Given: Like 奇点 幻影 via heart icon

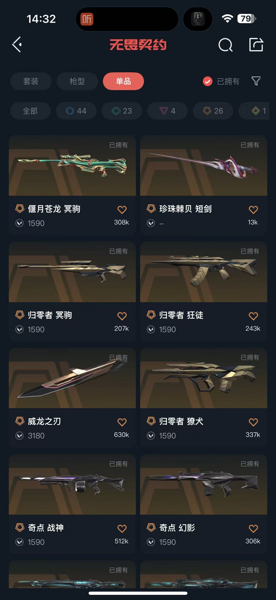Looking at the screenshot, I should point(253,528).
